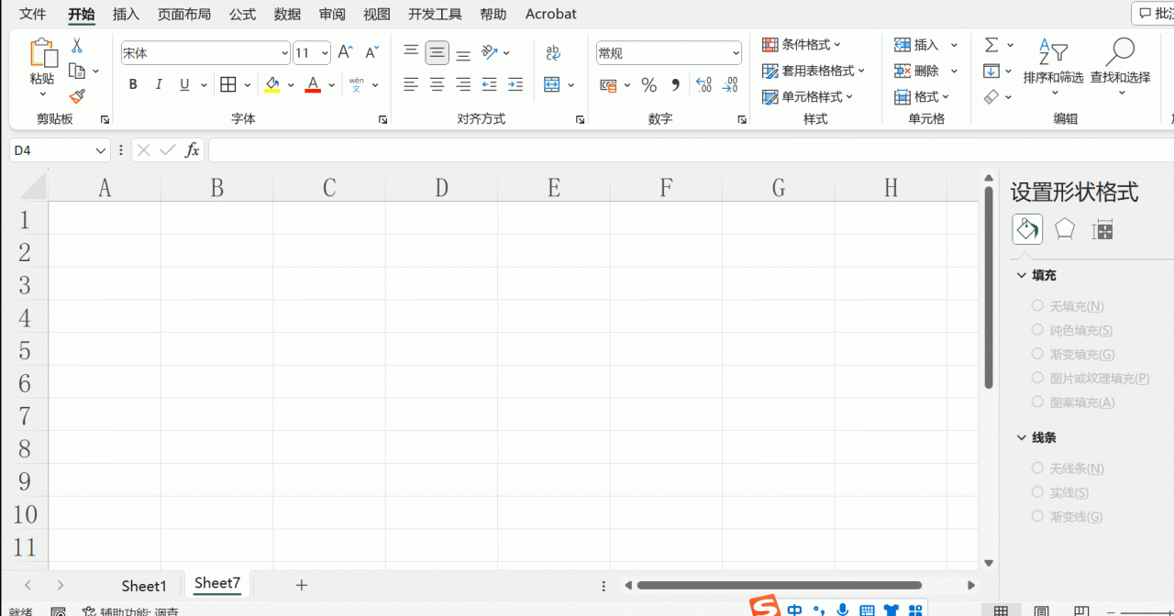Increase the indent
Image resolution: width=1174 pixels, height=616 pixels.
point(515,84)
